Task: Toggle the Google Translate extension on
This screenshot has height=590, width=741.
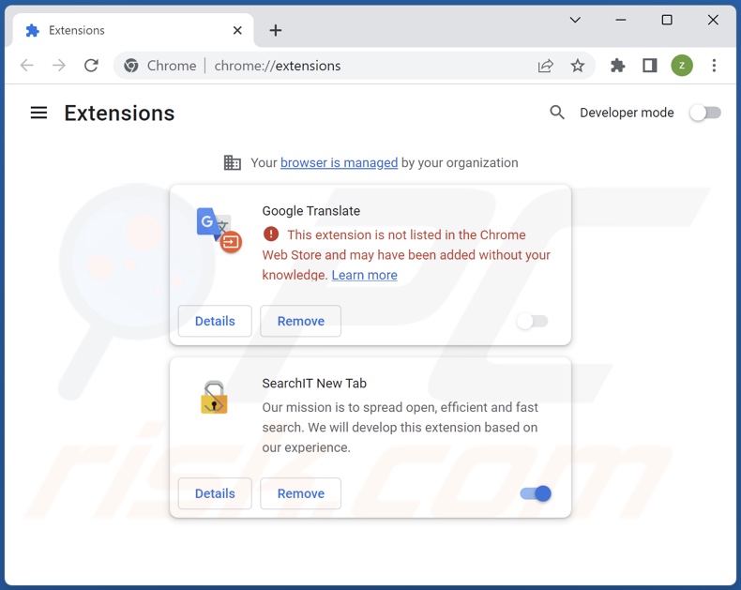Action: tap(532, 321)
